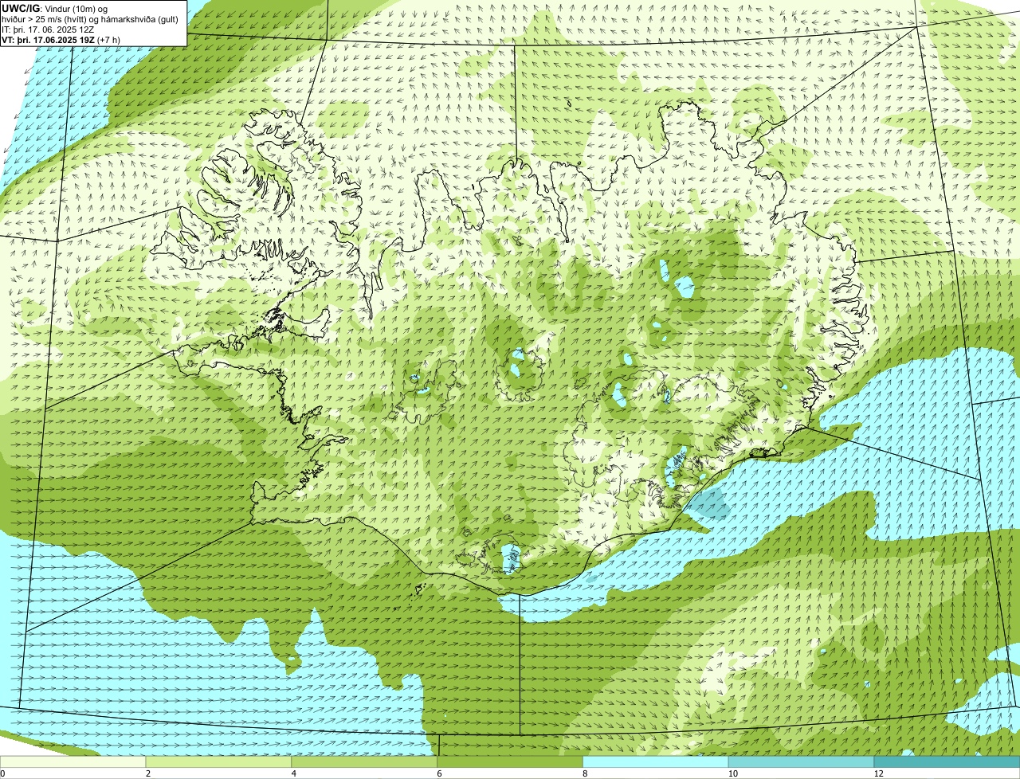Click the 8–10 m/s light cyan legend swatch
The image size is (1020, 779).
point(656,762)
